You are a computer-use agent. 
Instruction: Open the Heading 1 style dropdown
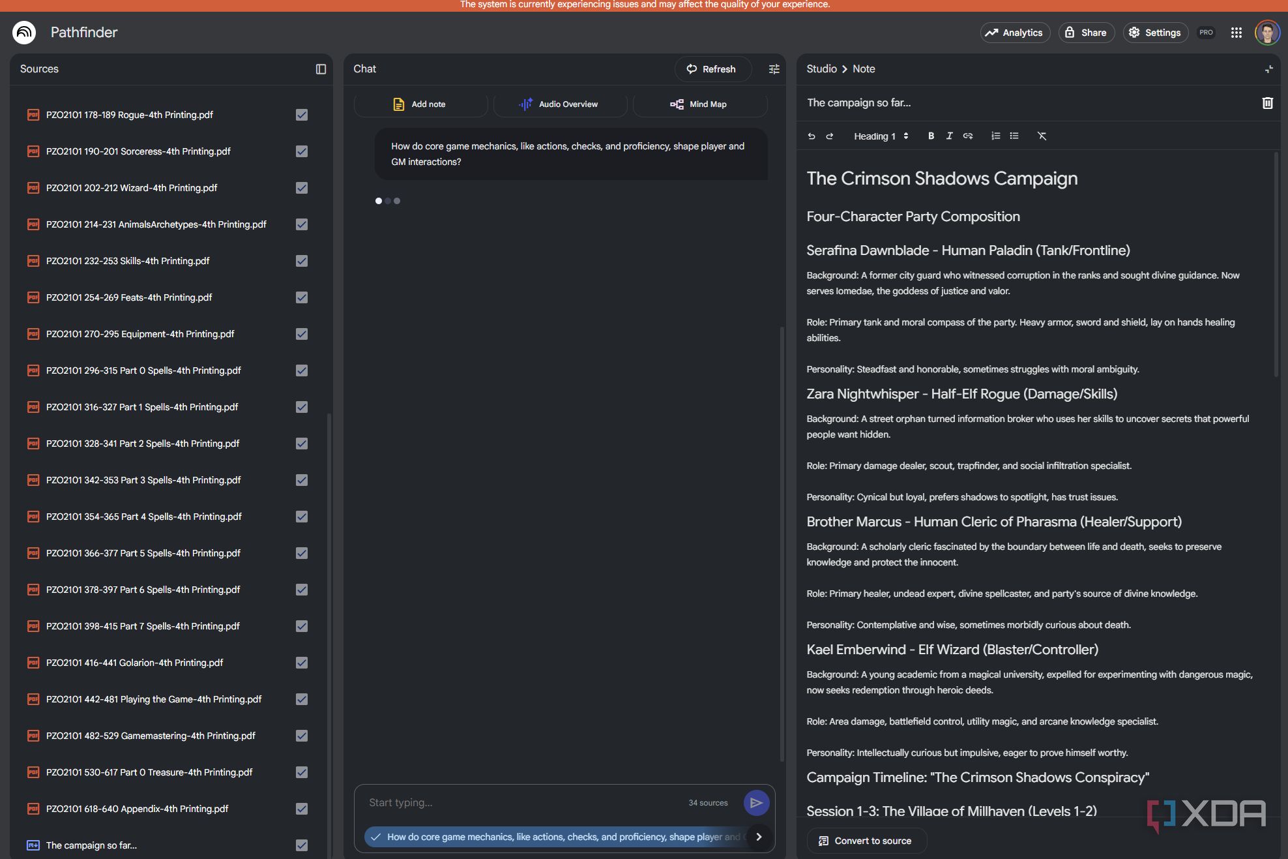(x=881, y=136)
